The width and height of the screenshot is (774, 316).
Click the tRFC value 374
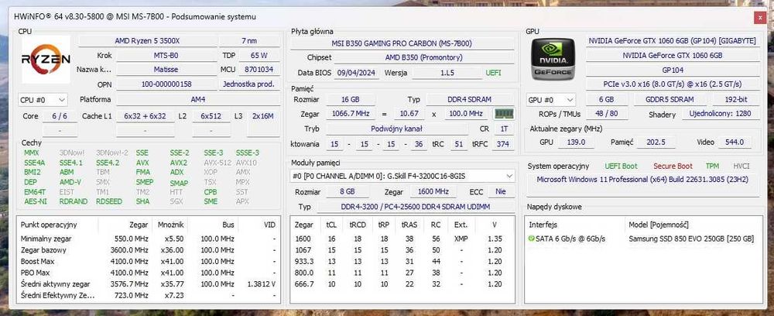click(502, 144)
